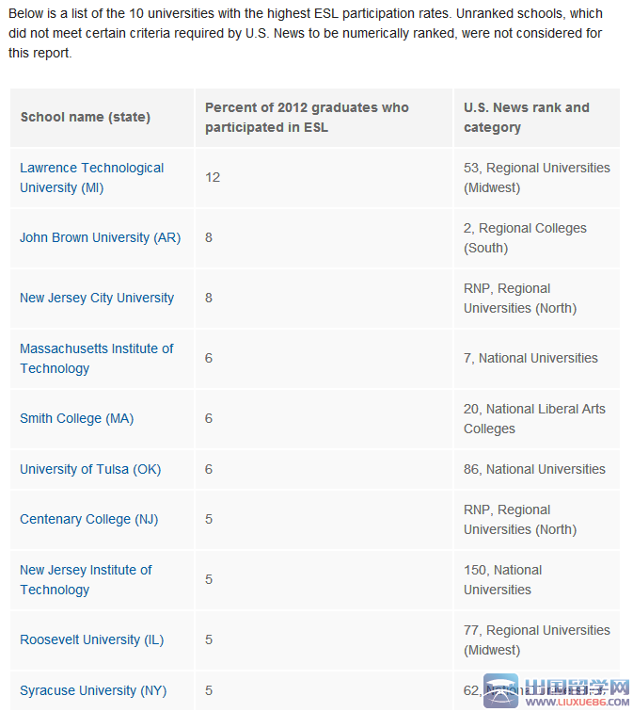Click the percent value 12 cell

pos(214,177)
